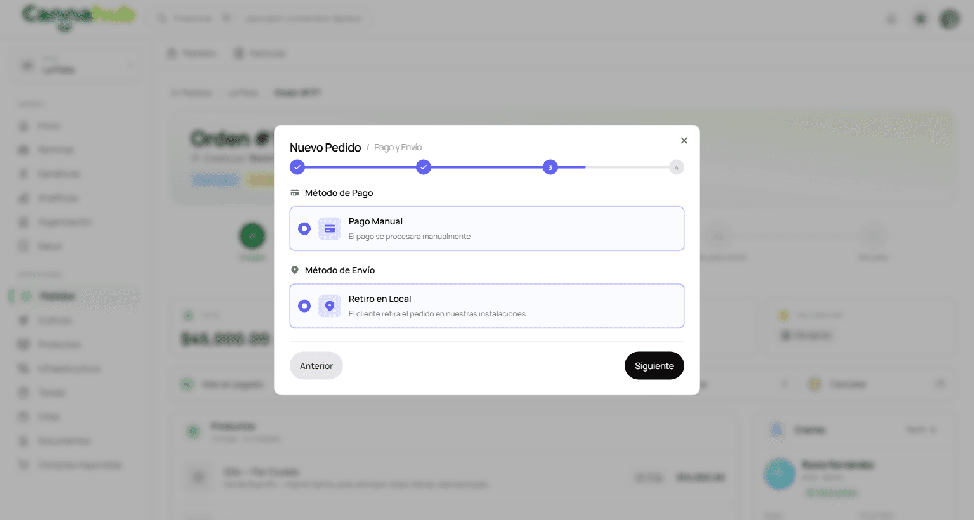Viewport: 974px width, 520px height.
Task: Click the "El cliente retira el pedido" description
Action: pyautogui.click(x=437, y=314)
